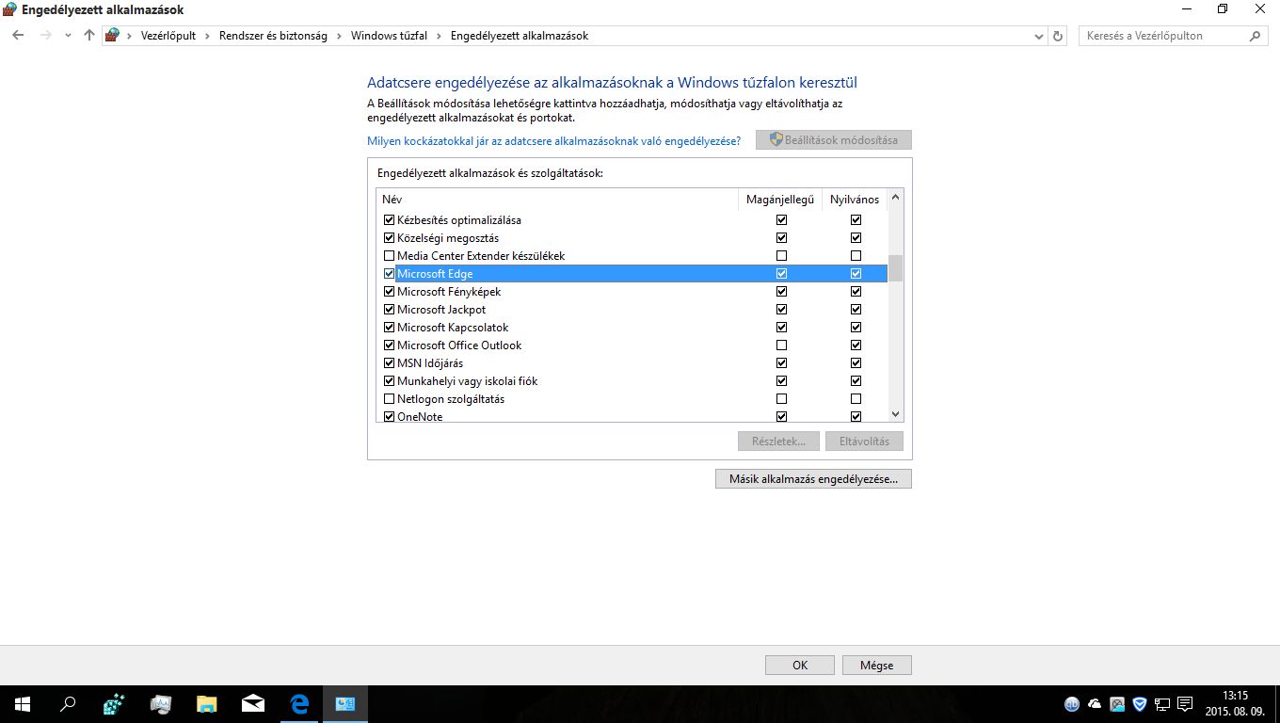This screenshot has height=723, width=1280.
Task: Expand the address bar history dropdown
Action: tap(1039, 36)
